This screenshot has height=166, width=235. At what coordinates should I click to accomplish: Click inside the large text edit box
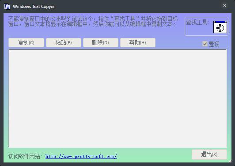[x=118, y=98]
